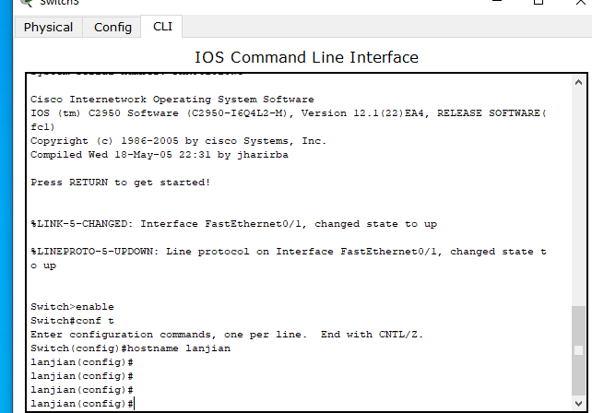Click the Switch3 window title text
Screen dimensions: 592x413
[59, 3]
